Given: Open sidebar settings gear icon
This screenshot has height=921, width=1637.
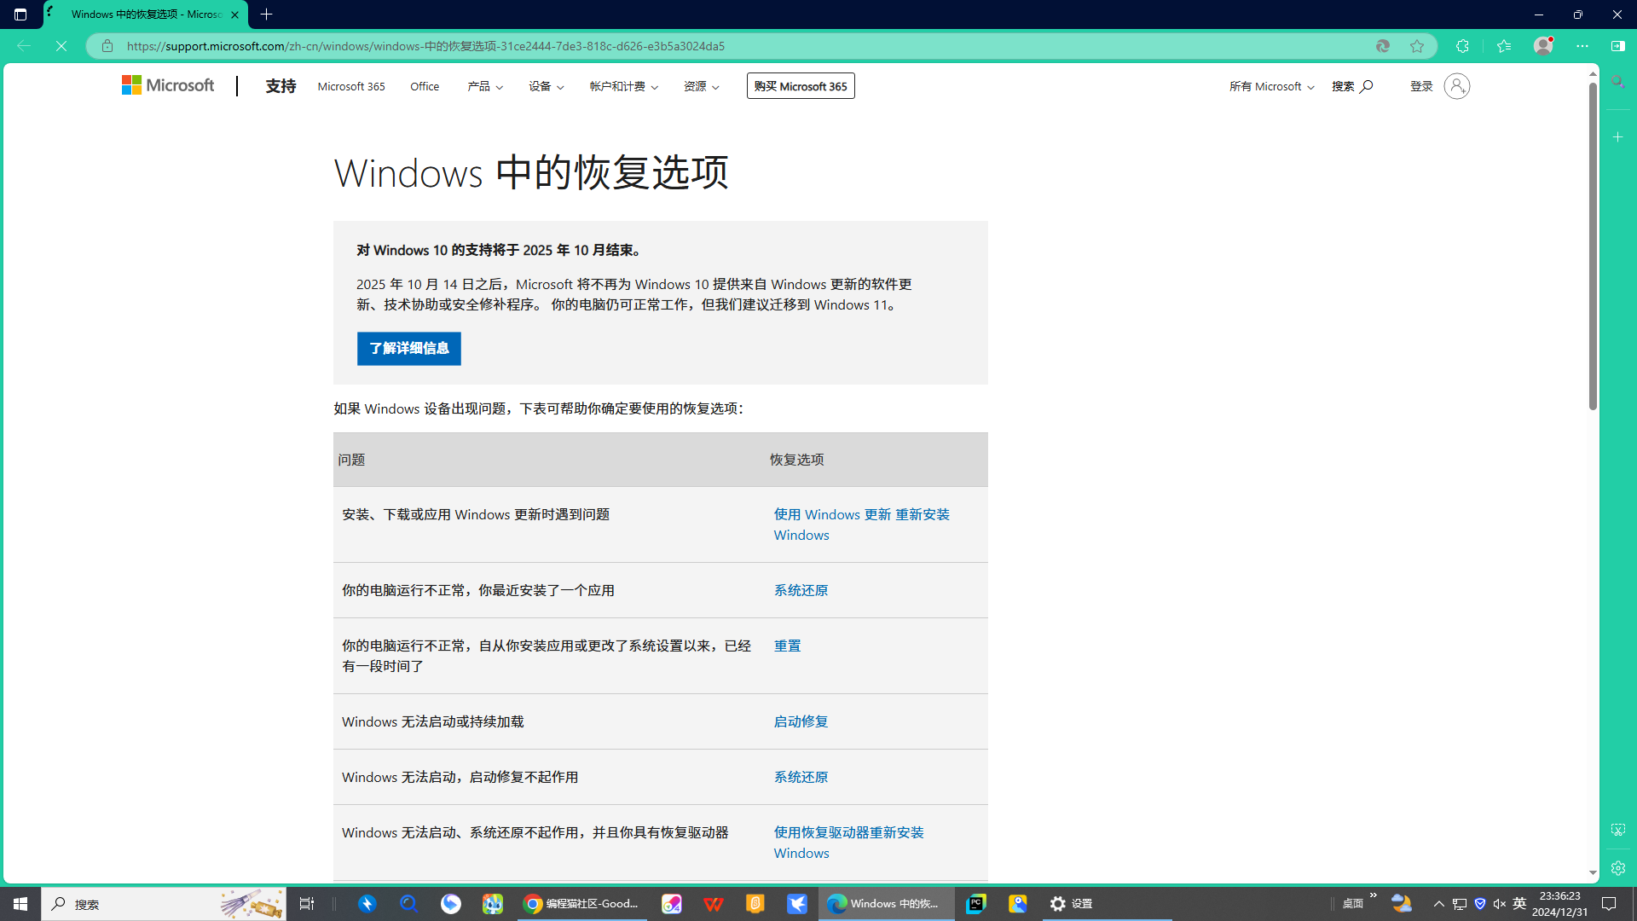Looking at the screenshot, I should [x=1617, y=868].
